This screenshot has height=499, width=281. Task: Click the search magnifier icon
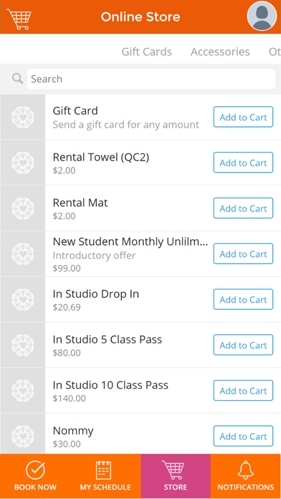click(18, 79)
